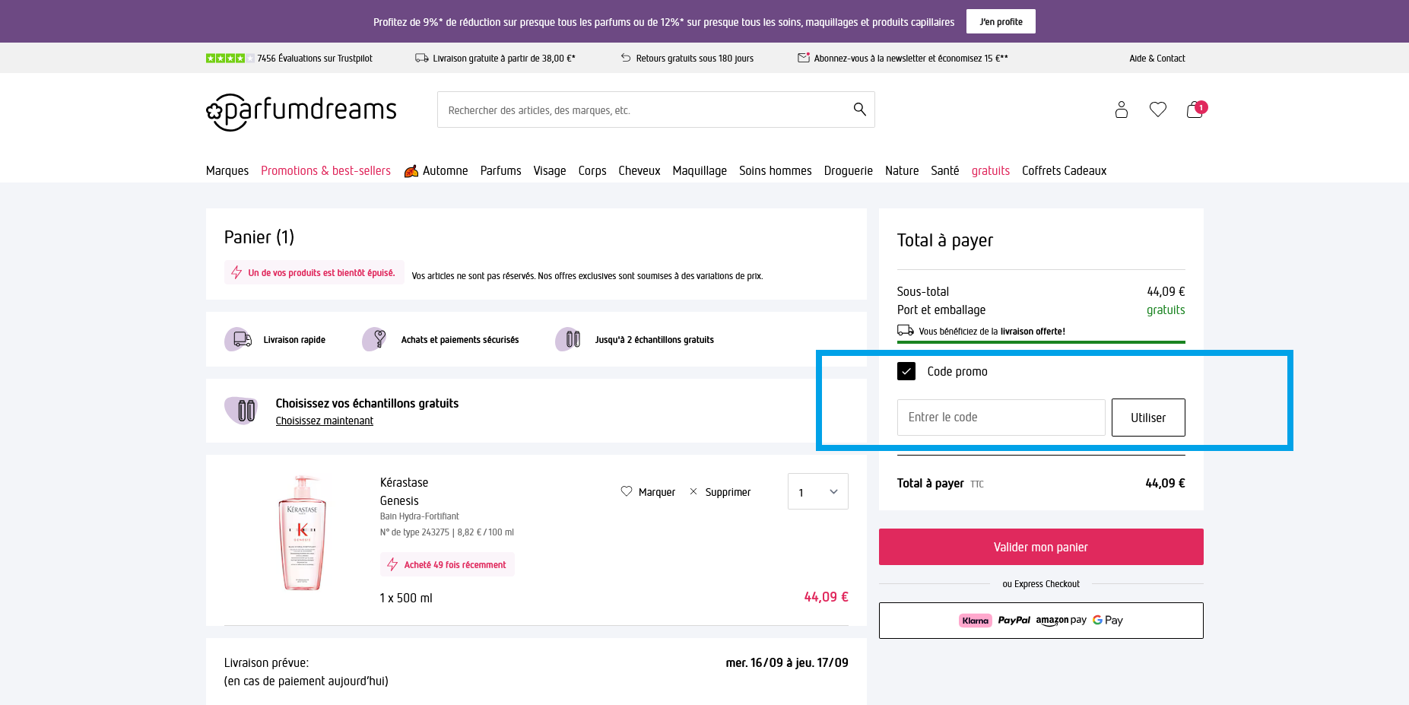Click the PayPal payment logo

click(x=1014, y=621)
